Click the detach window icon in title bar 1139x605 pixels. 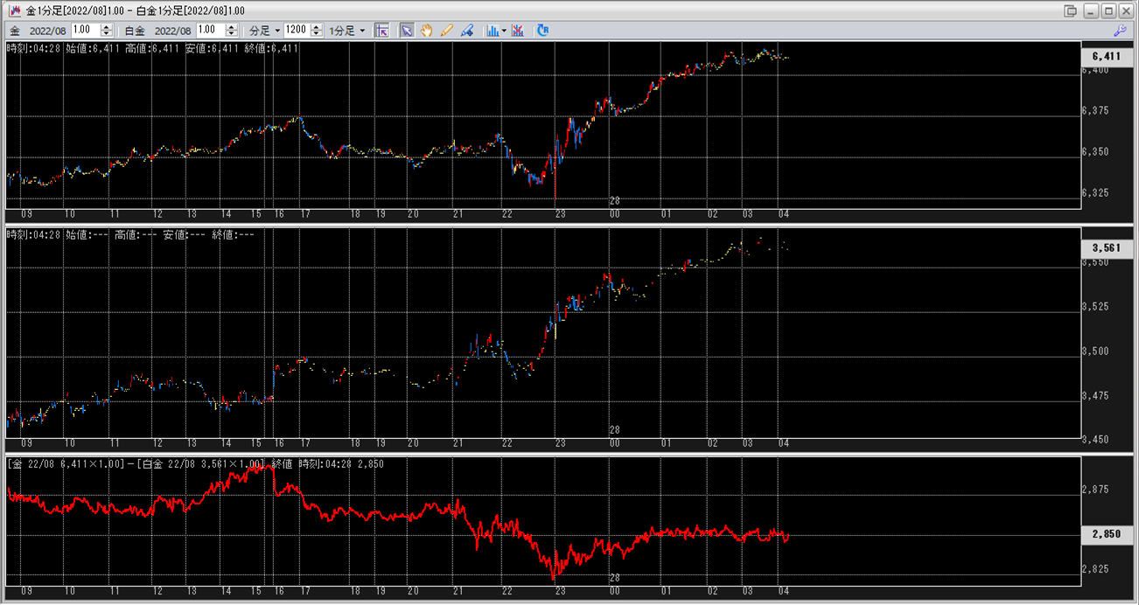1070,10
